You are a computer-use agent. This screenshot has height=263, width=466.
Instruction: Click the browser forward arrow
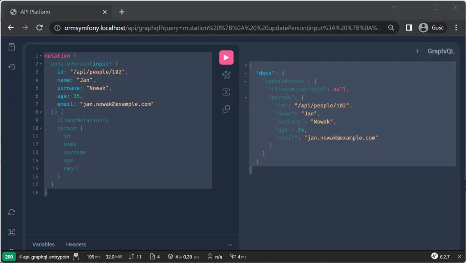[x=25, y=28]
